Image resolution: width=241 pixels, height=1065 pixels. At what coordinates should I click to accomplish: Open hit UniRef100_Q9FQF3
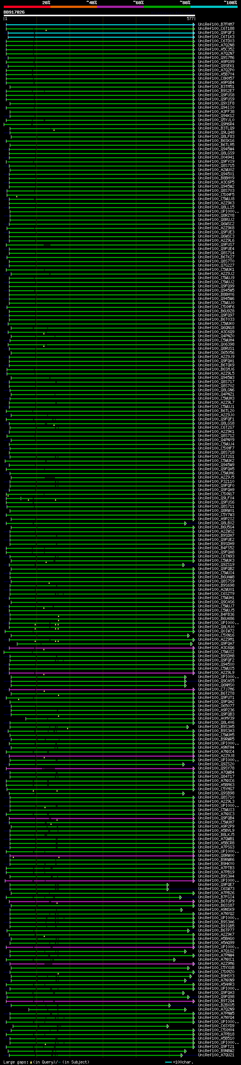[x=216, y=32]
